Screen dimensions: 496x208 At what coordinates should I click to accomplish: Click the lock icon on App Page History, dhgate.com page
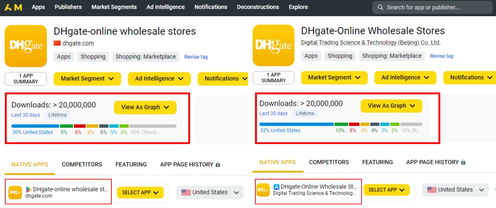pyautogui.click(x=218, y=165)
